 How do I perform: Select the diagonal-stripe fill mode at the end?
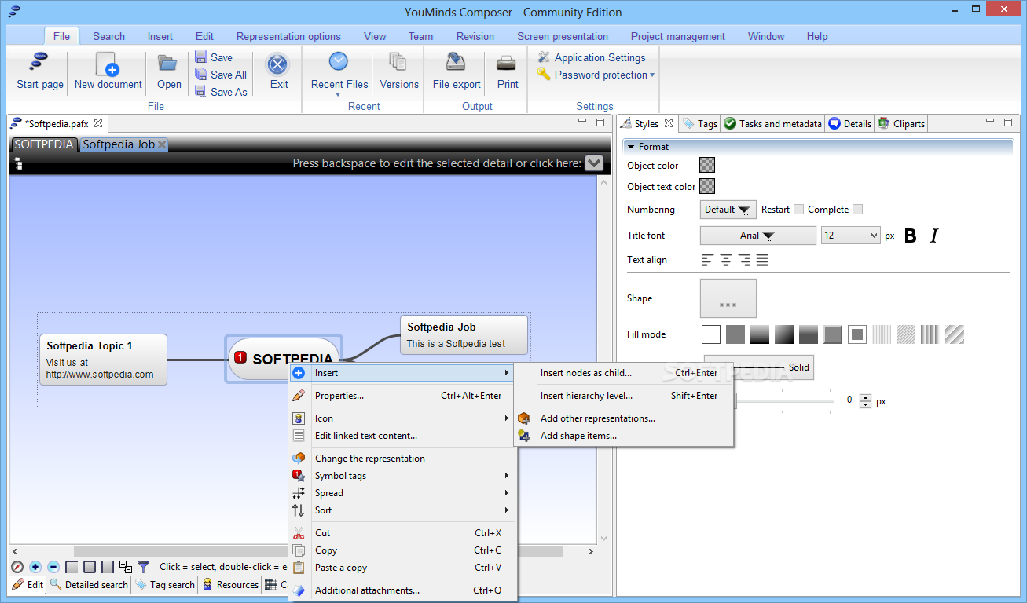[x=955, y=334]
